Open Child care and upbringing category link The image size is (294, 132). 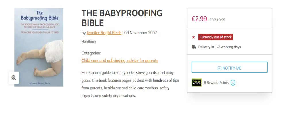(120, 60)
